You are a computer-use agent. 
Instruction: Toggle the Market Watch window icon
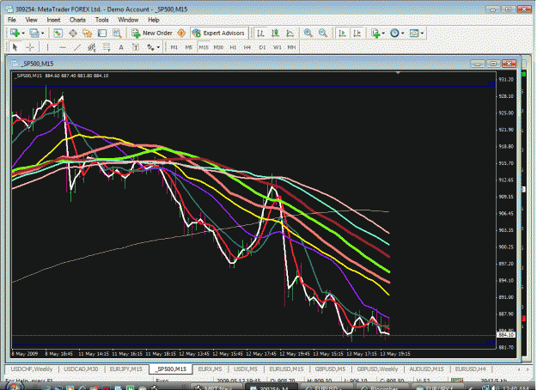[x=58, y=34]
